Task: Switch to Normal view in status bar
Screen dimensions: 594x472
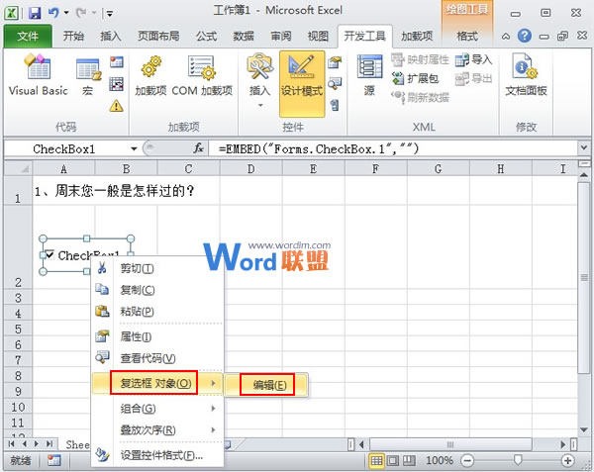Action: (376, 461)
